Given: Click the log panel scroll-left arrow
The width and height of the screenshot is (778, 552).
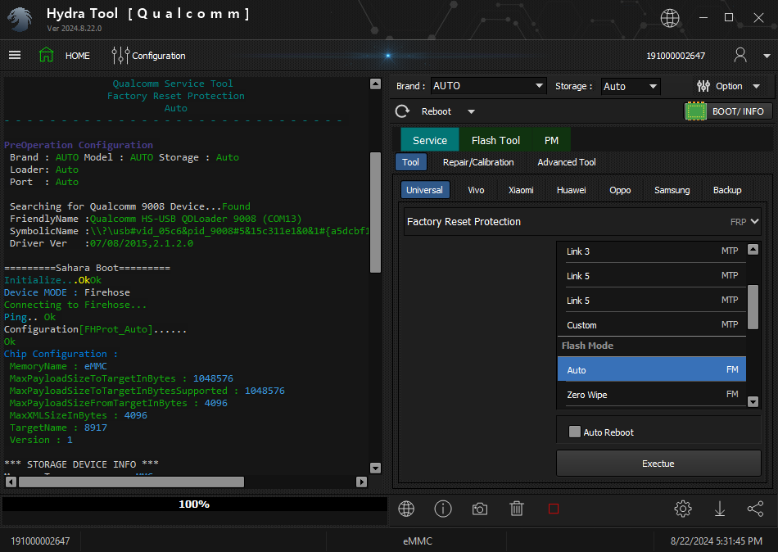Looking at the screenshot, I should pos(11,482).
